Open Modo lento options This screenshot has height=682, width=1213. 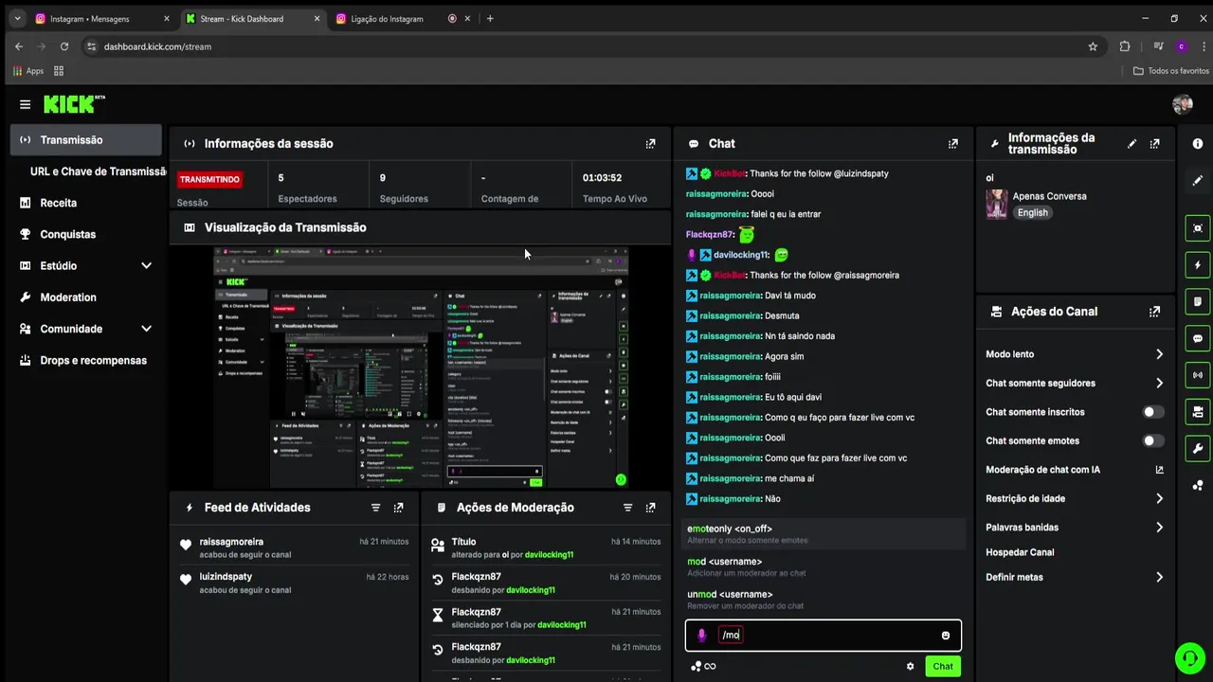1075,354
